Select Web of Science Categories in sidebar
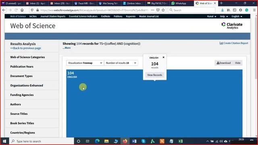 click(x=27, y=57)
